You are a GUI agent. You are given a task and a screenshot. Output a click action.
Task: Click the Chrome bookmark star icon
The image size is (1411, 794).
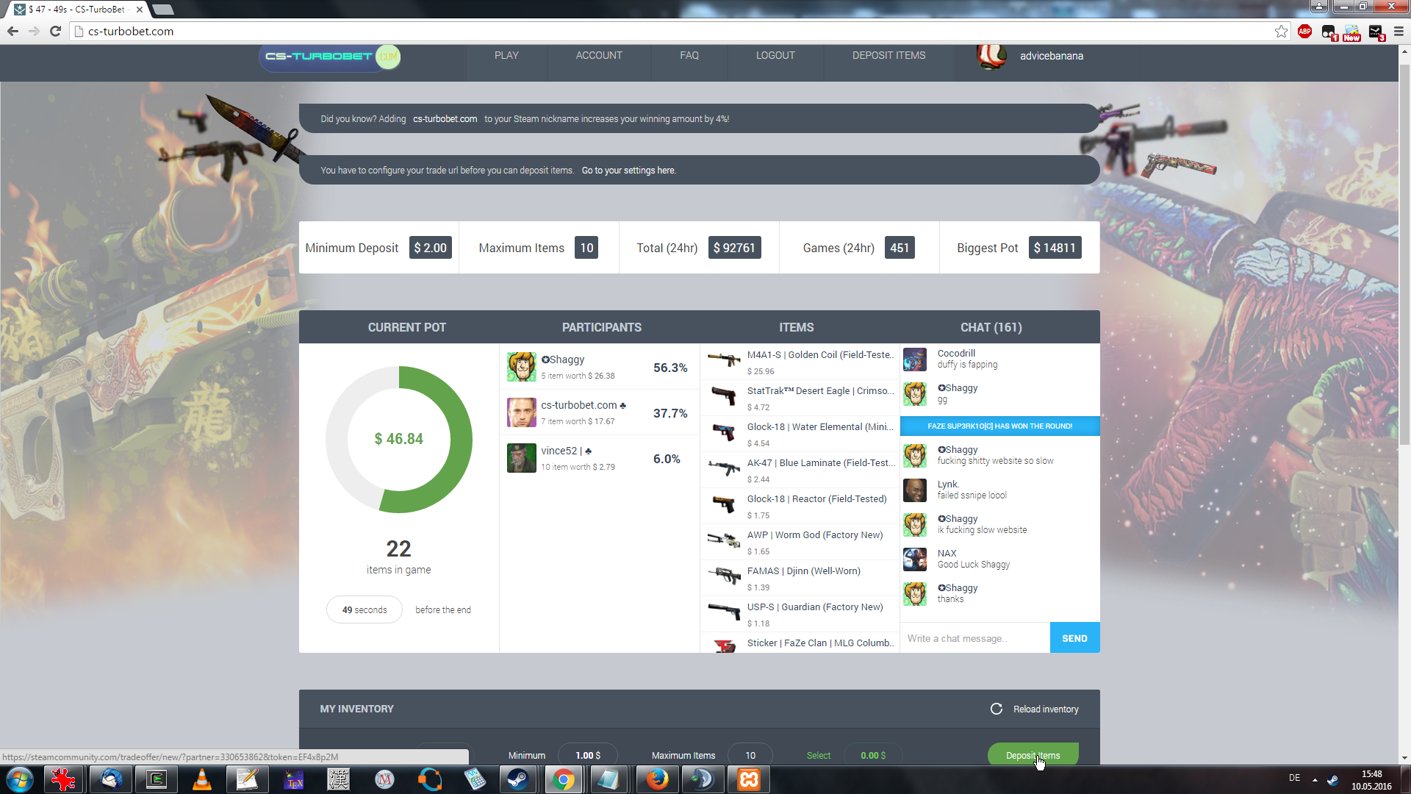[x=1281, y=31]
